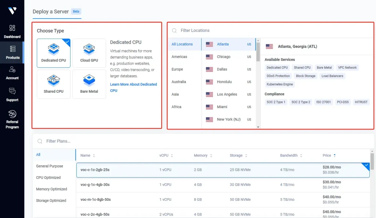Image resolution: width=376 pixels, height=218 pixels.
Task: Select the voc-c-2c-4gb-50s plan row
Action: point(223,213)
